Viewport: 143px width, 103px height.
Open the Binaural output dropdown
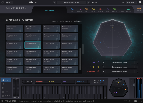[x=132, y=2]
